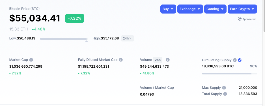Open the Exchange dropdown

pyautogui.click(x=190, y=9)
